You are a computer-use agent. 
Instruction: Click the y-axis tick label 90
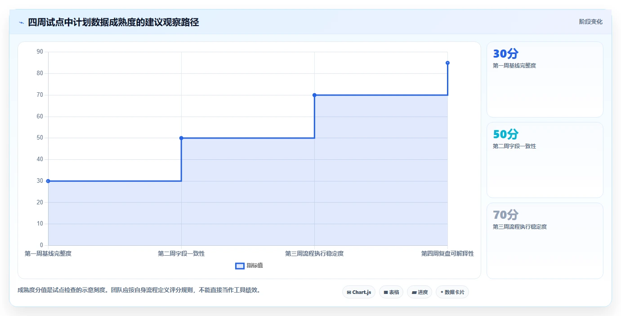click(x=40, y=52)
